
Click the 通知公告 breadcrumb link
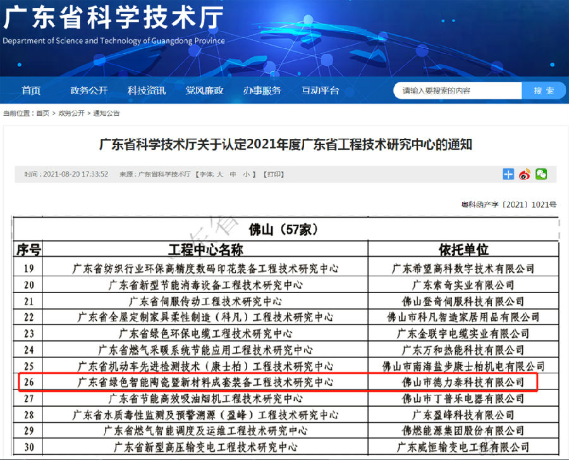[106, 113]
